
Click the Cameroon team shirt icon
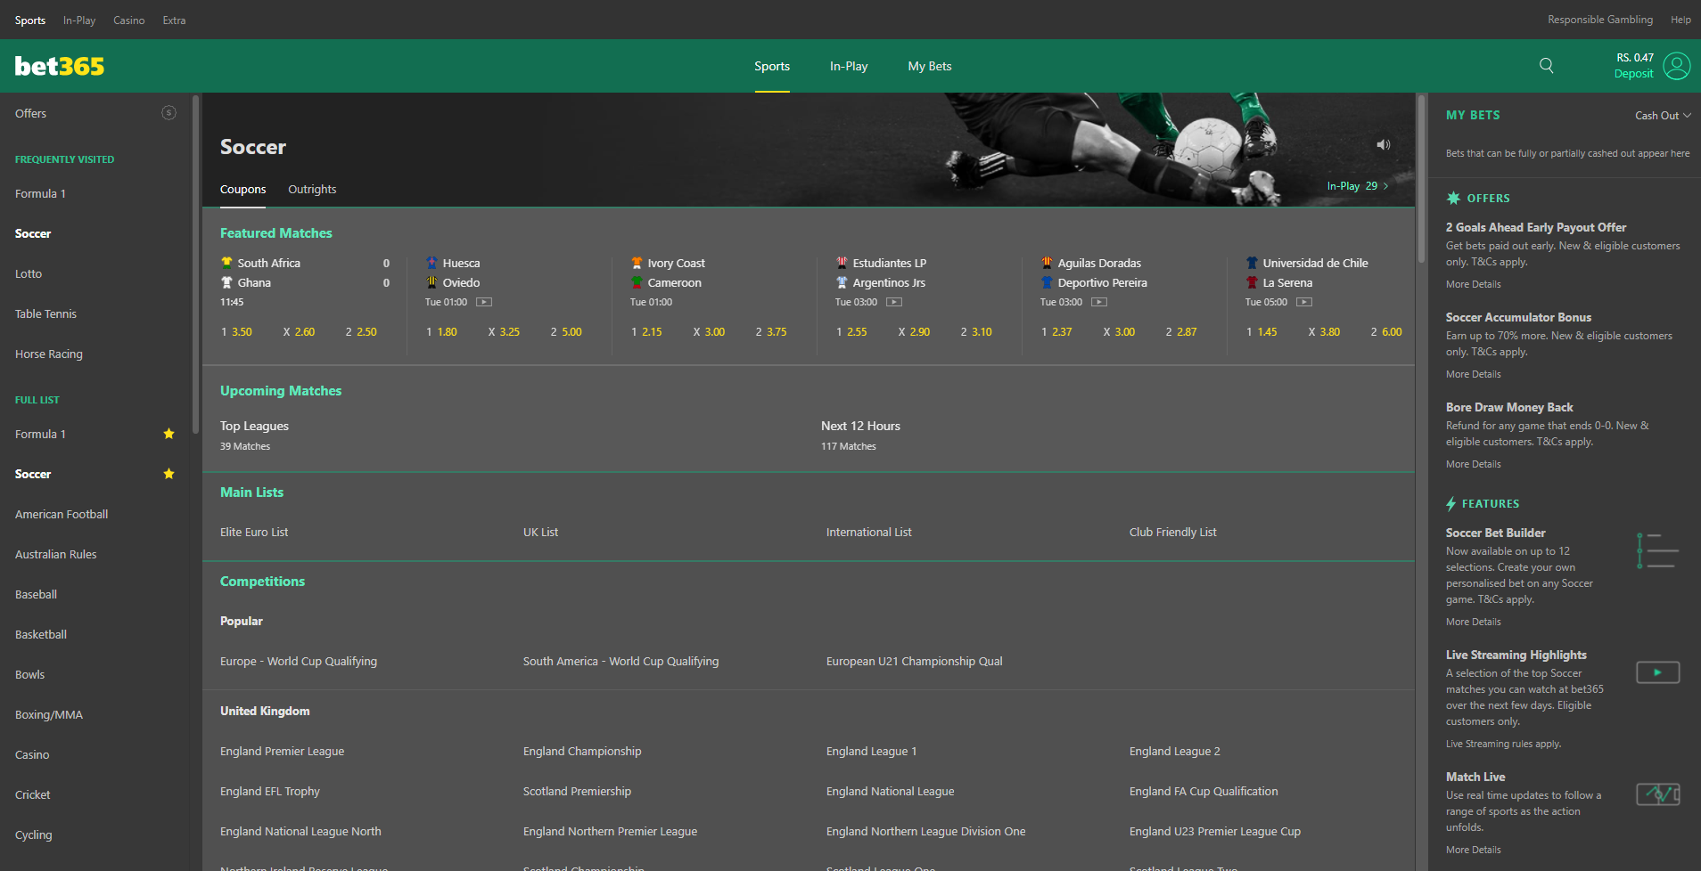tap(637, 282)
